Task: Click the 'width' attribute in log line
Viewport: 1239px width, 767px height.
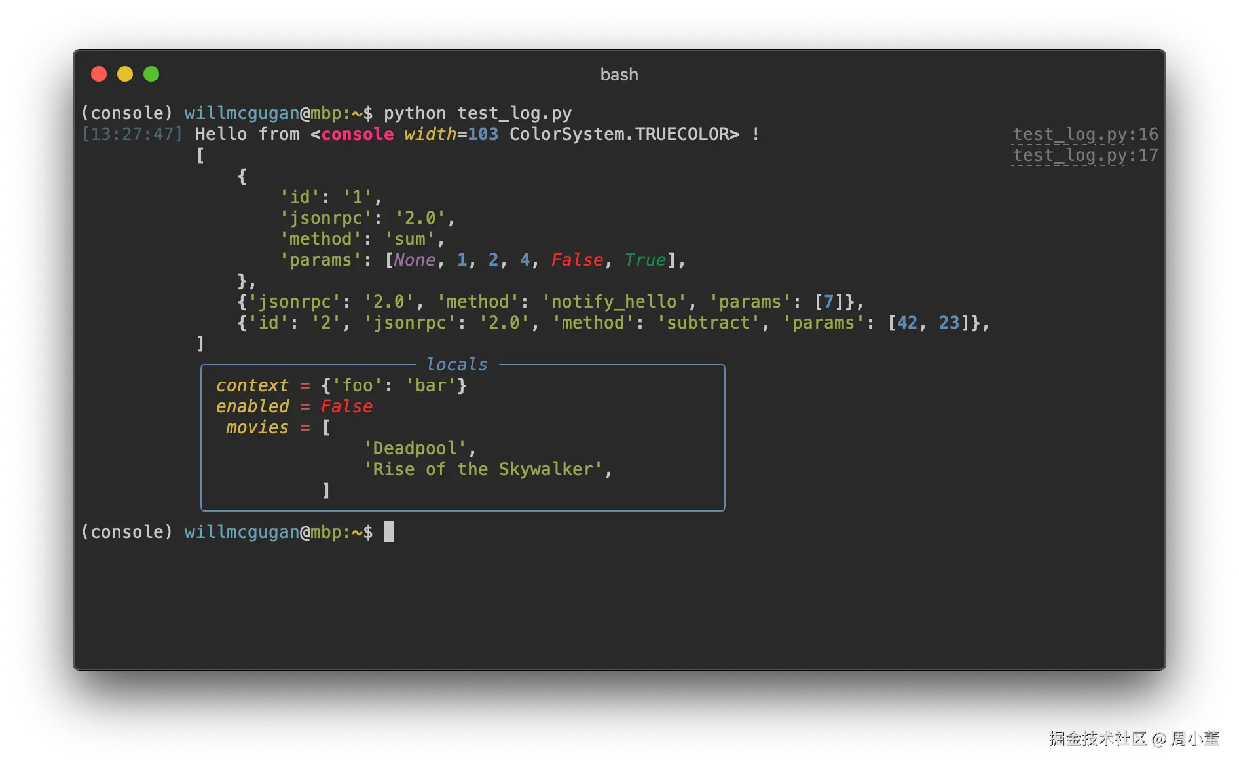Action: 430,134
